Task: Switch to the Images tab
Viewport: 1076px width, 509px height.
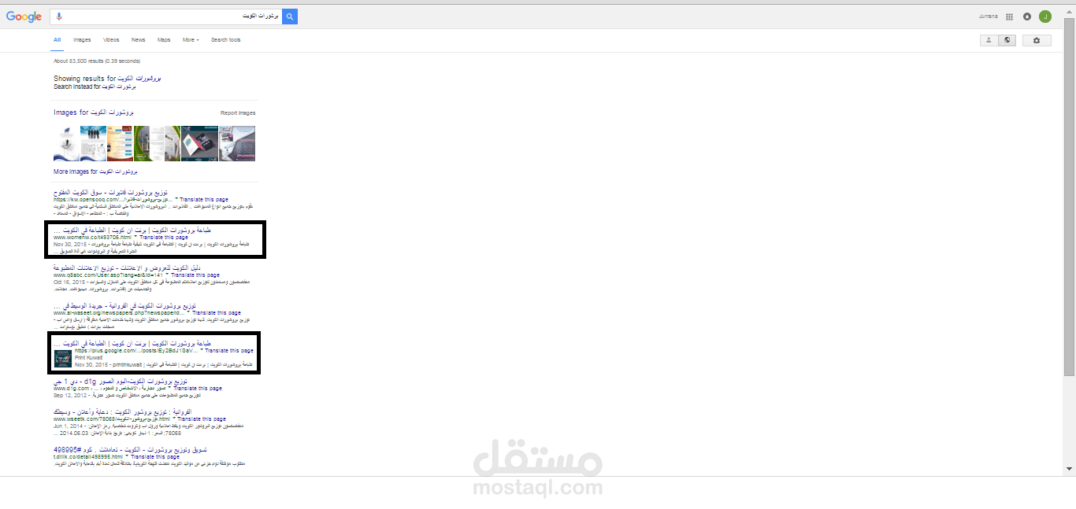Action: tap(82, 39)
